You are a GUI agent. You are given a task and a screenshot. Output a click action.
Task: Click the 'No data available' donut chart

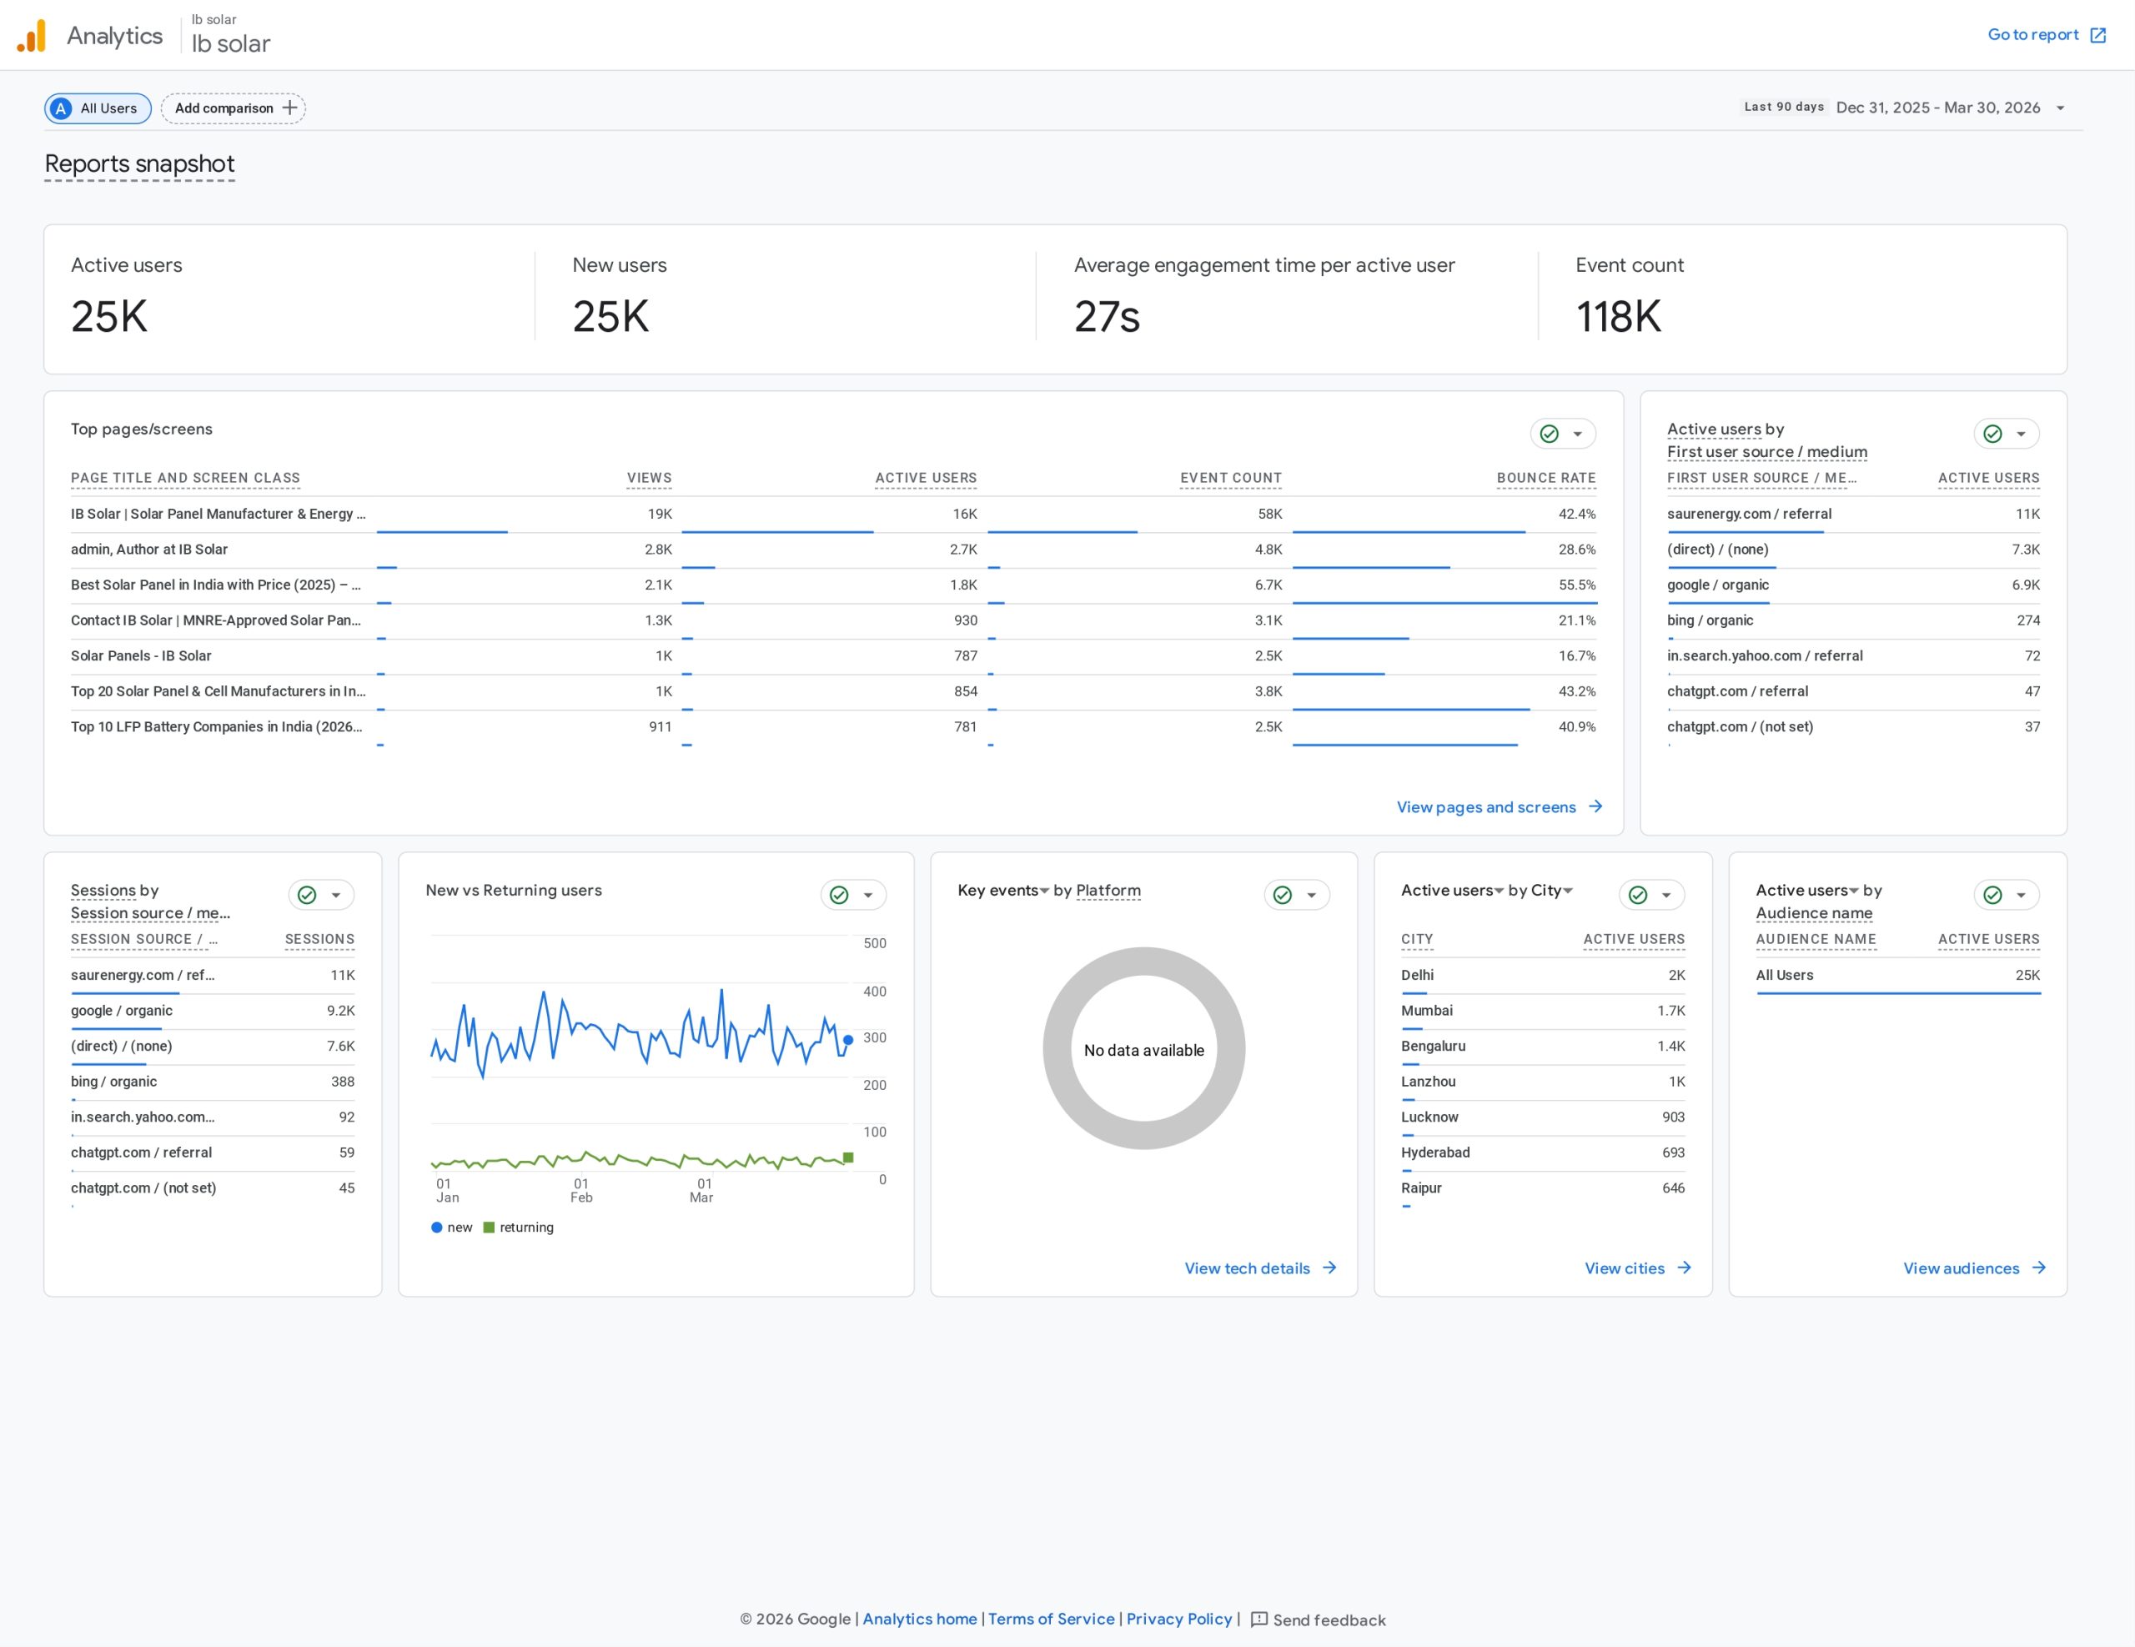point(1143,1049)
